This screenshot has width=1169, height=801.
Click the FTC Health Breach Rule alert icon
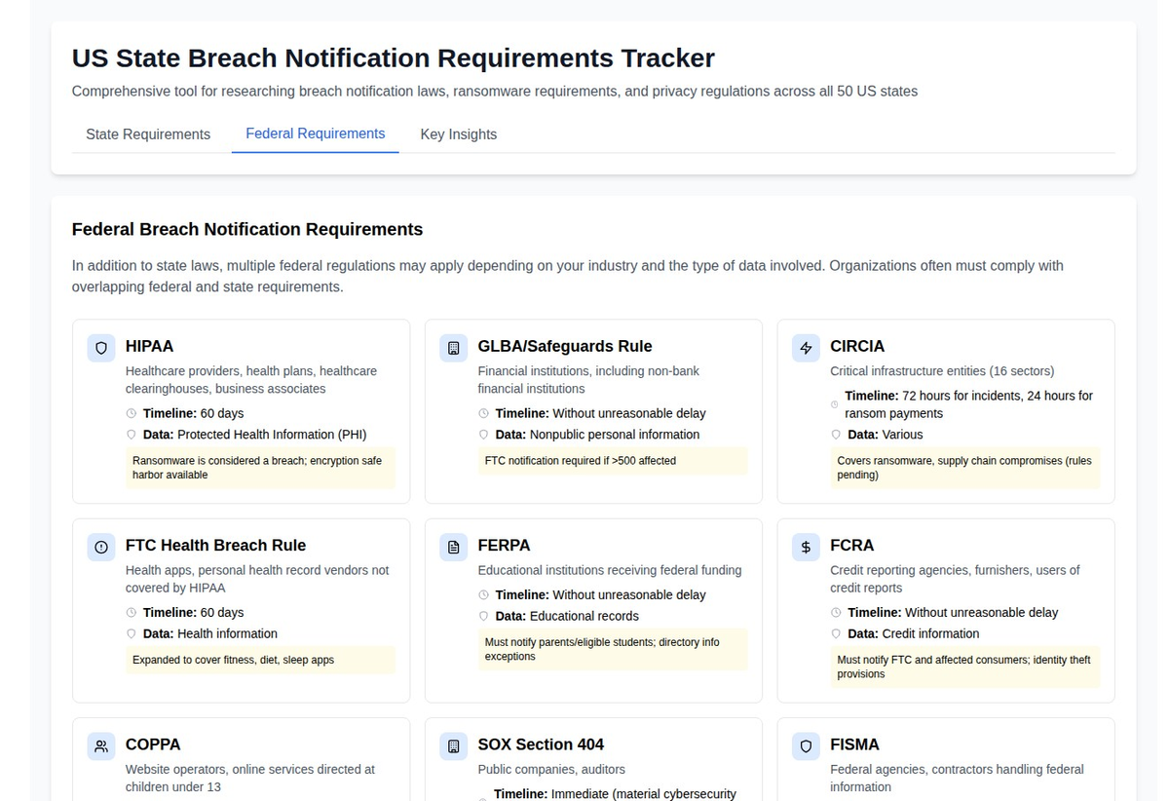click(100, 547)
